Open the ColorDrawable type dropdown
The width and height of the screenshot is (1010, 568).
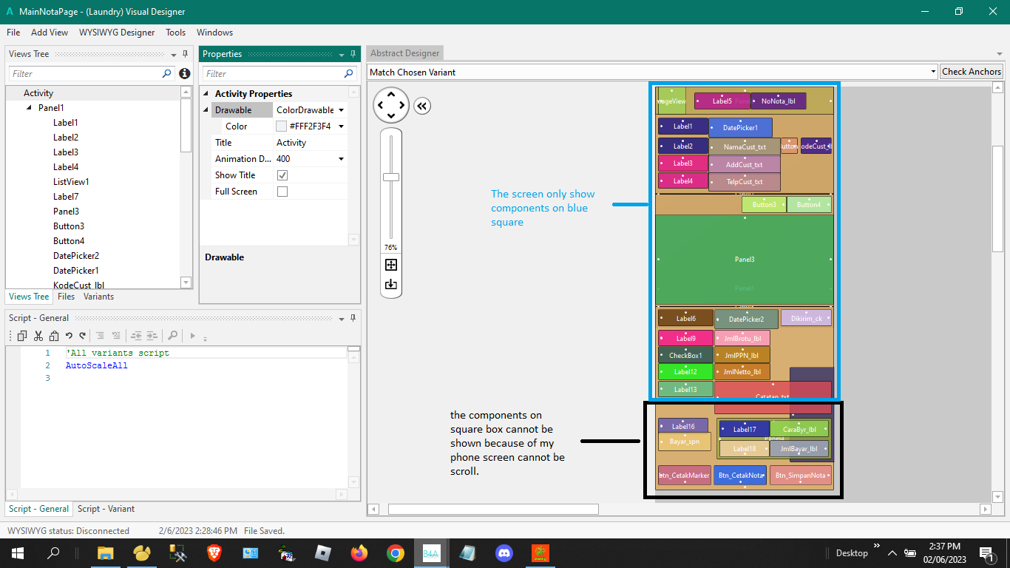342,110
